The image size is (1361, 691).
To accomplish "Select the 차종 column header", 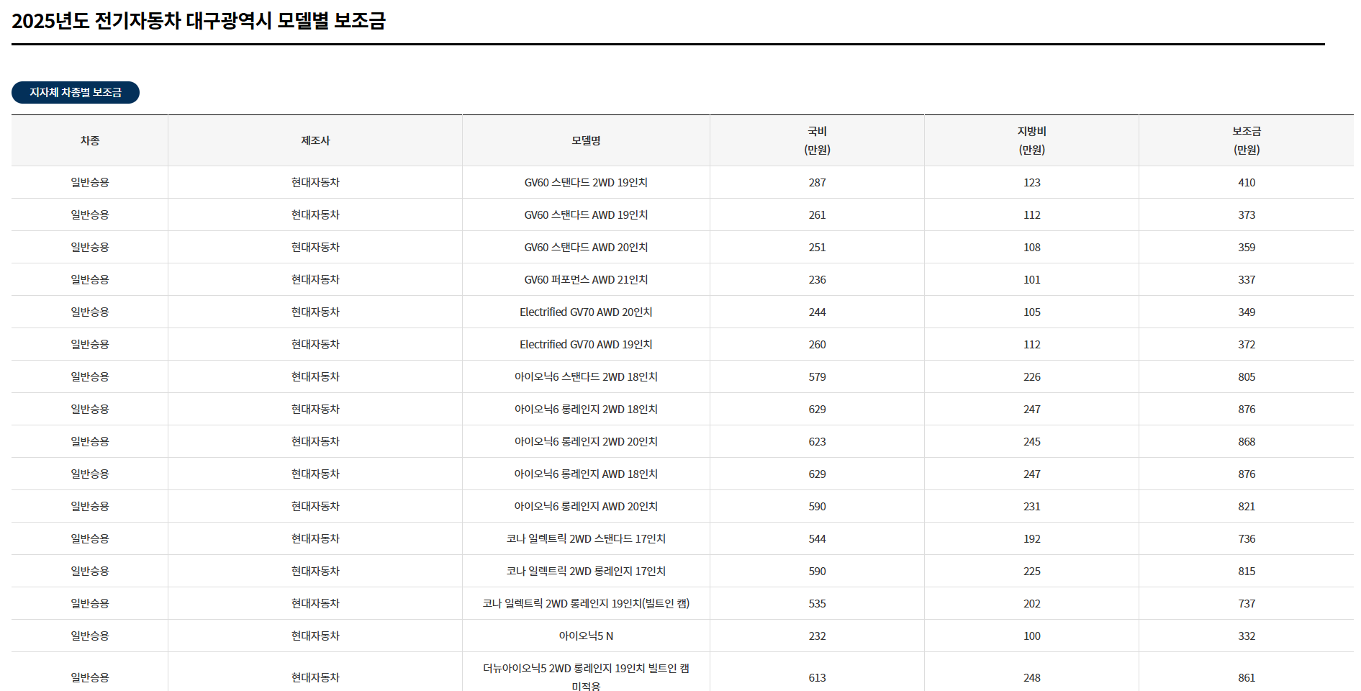I will 89,140.
